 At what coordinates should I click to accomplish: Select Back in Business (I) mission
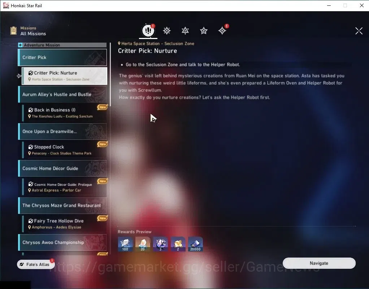coord(64,113)
